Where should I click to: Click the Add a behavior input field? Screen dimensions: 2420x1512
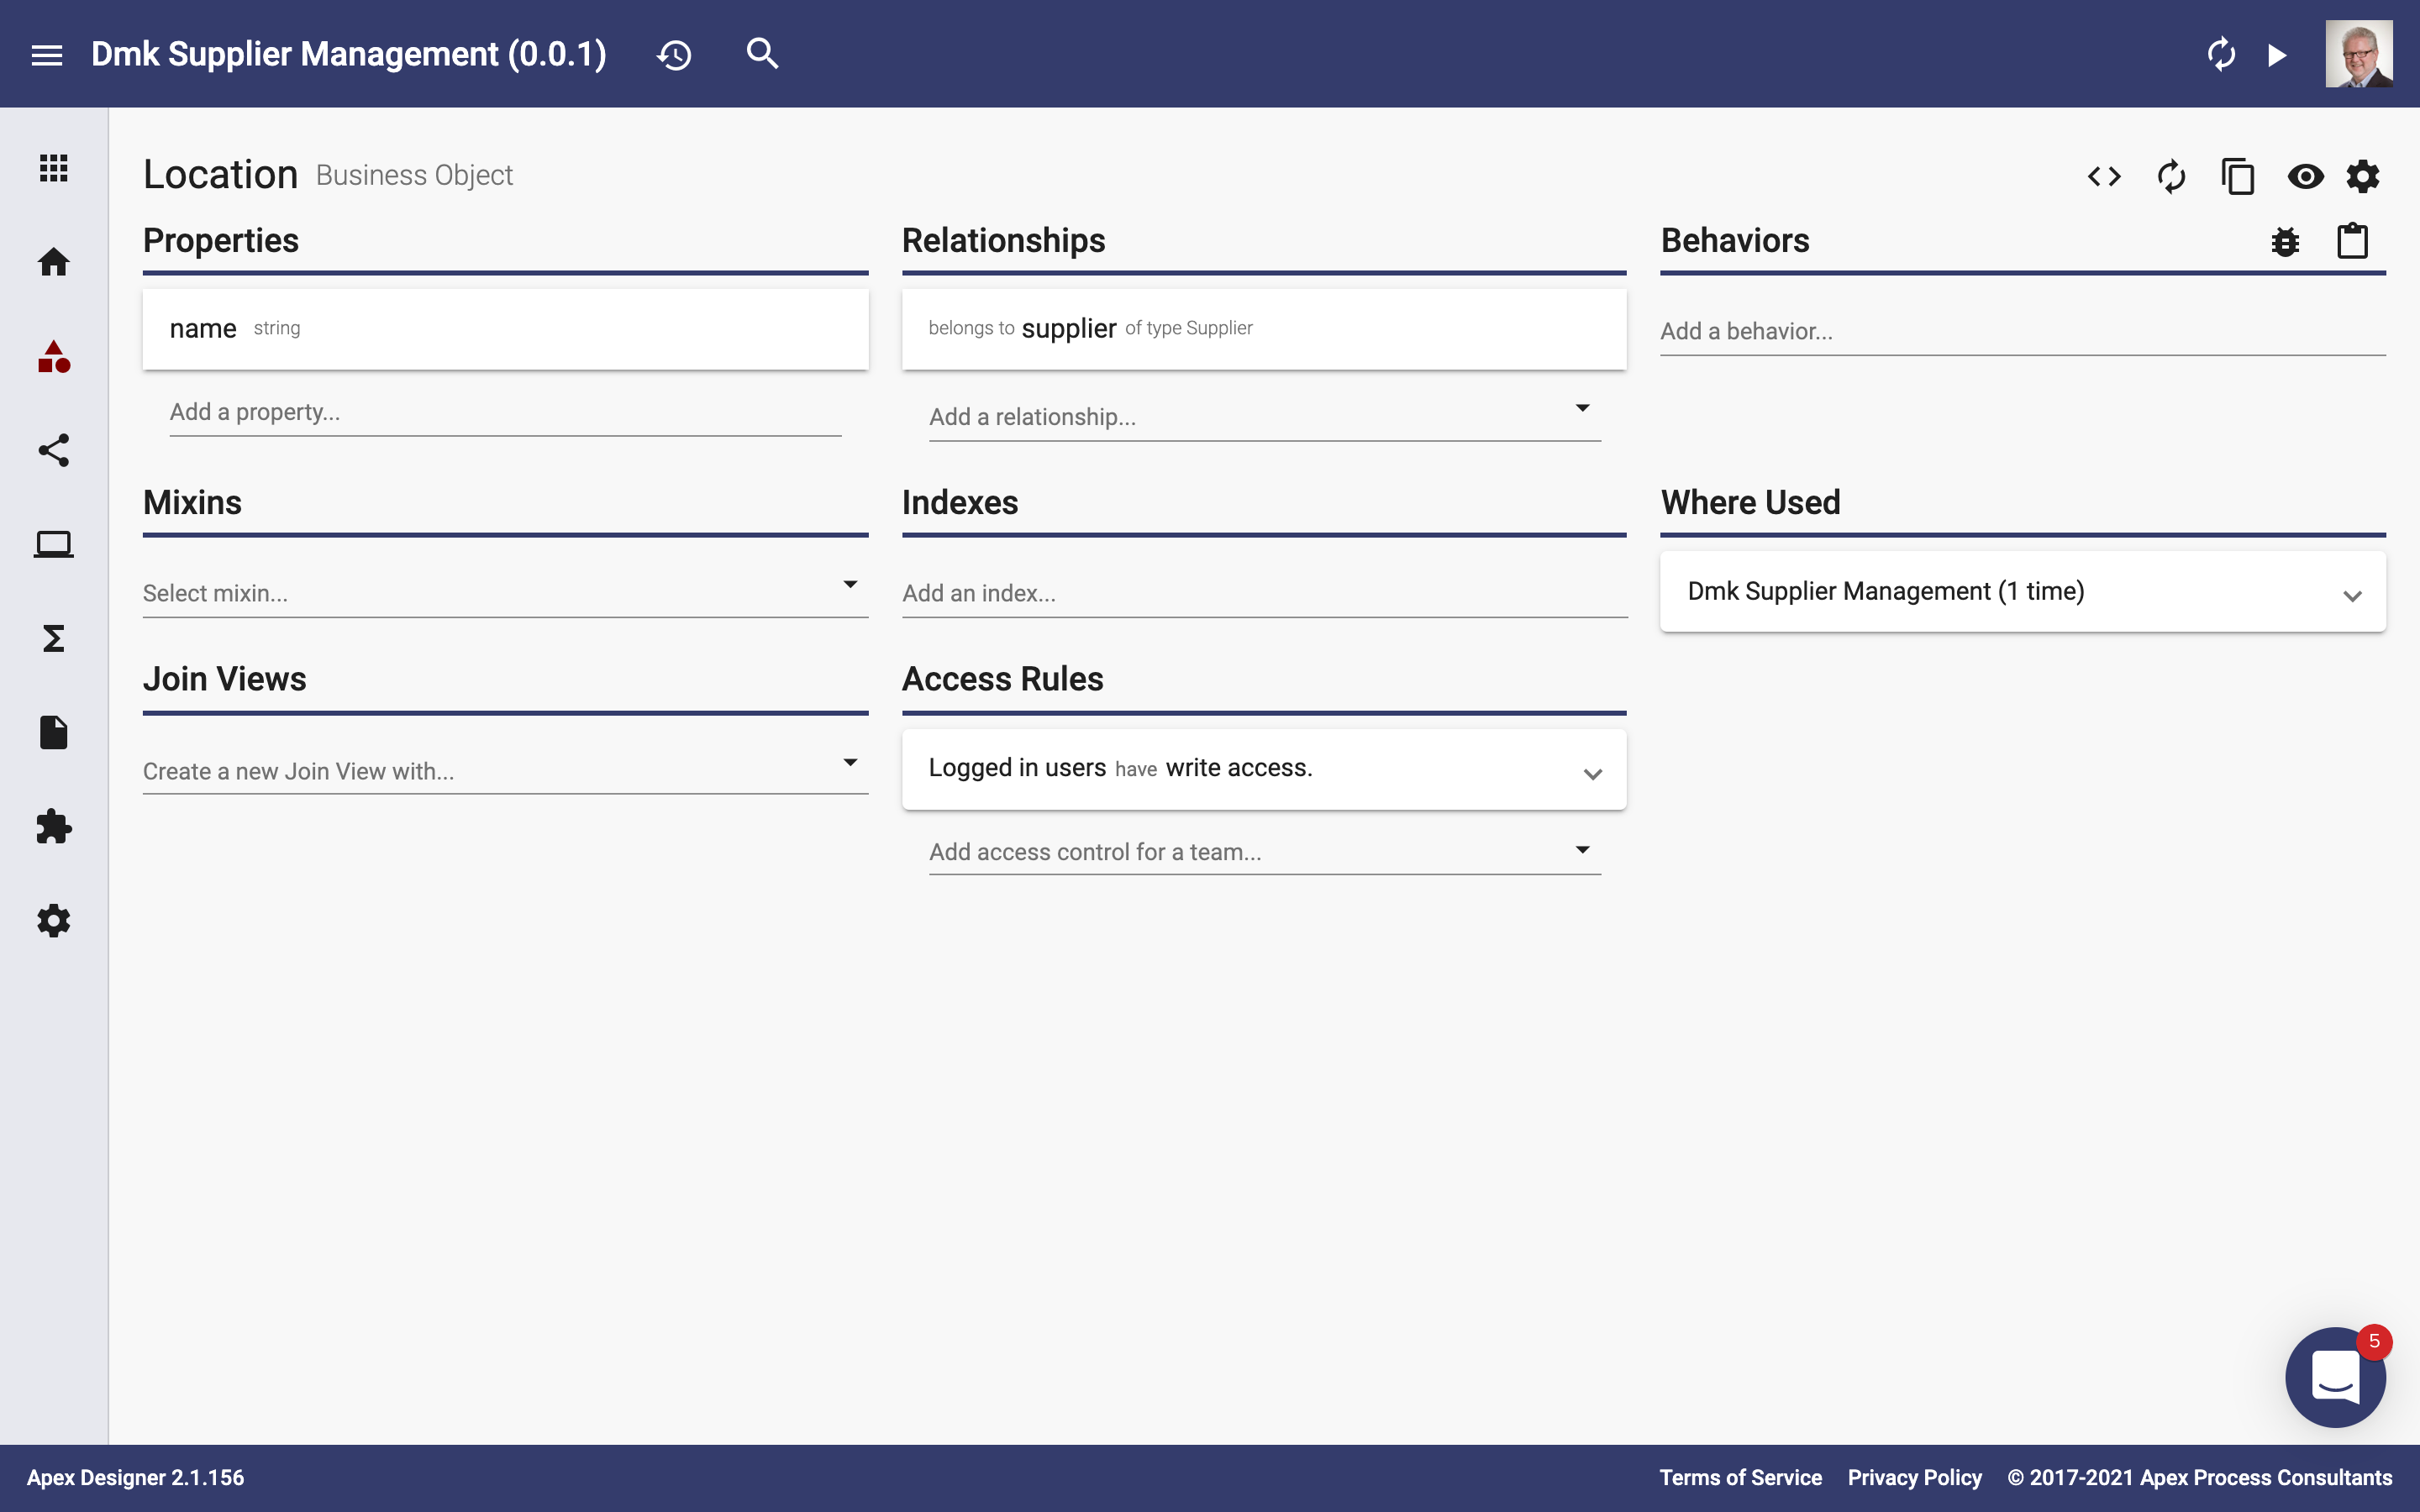pos(2021,331)
